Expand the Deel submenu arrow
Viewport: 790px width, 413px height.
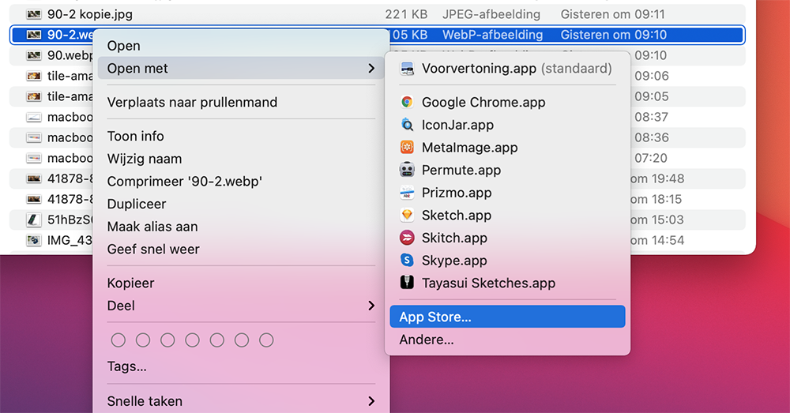[371, 306]
